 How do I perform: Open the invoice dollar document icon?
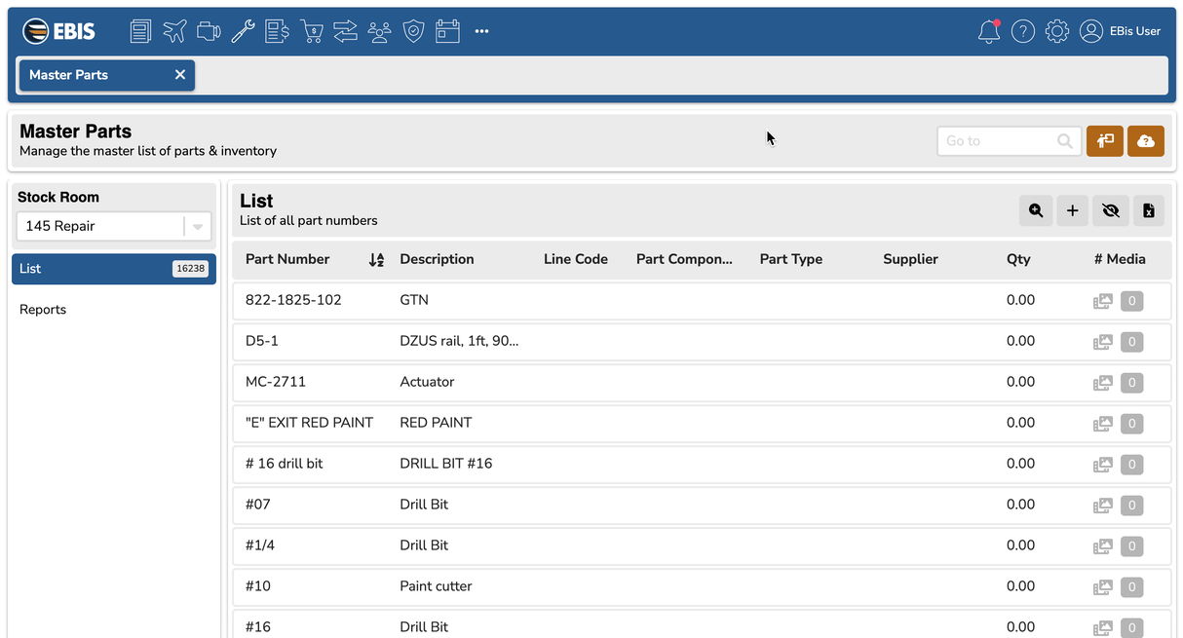click(277, 31)
